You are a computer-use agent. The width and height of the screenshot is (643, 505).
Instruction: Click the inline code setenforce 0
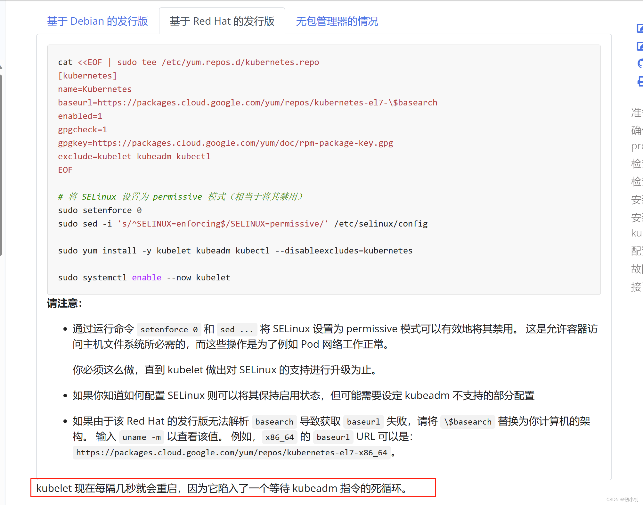(169, 329)
